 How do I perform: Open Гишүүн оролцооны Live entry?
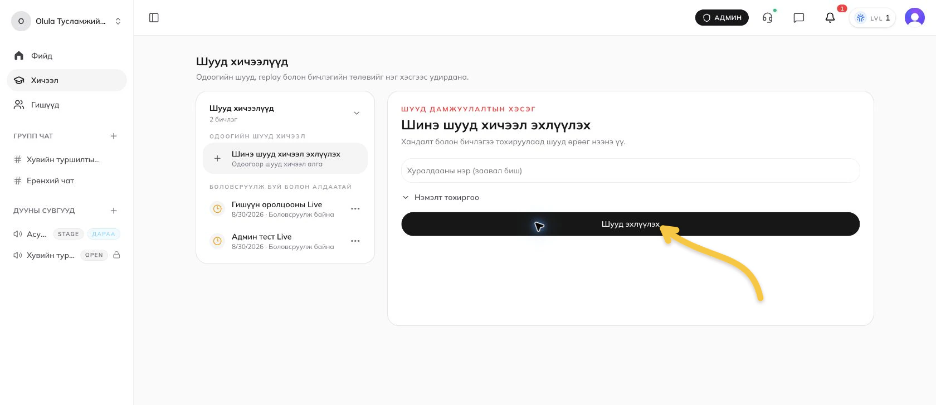click(x=283, y=209)
